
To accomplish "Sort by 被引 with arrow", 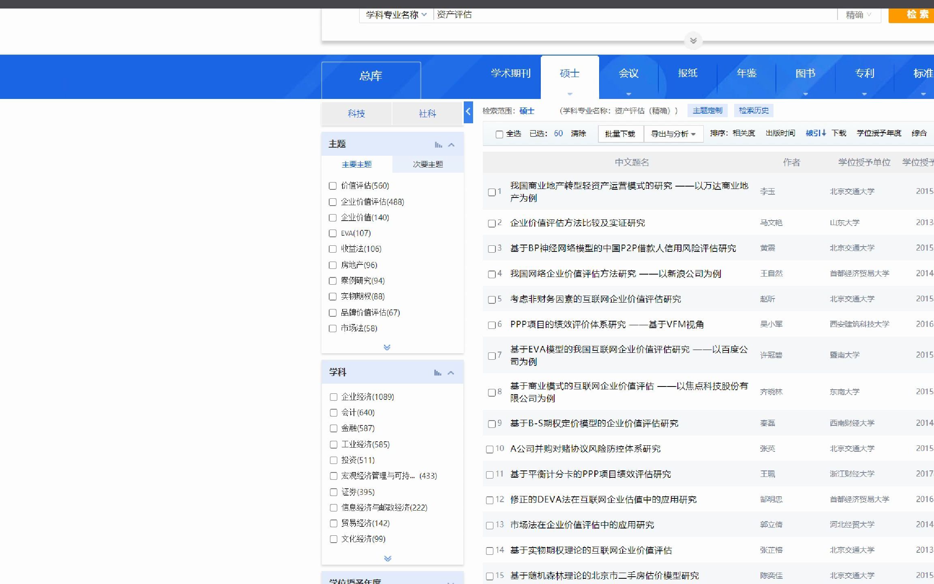I will point(816,133).
